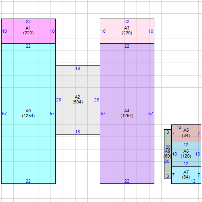The width and height of the screenshot is (202, 202).
Task: Click the right '10' height label of A1
Action: (52, 31)
